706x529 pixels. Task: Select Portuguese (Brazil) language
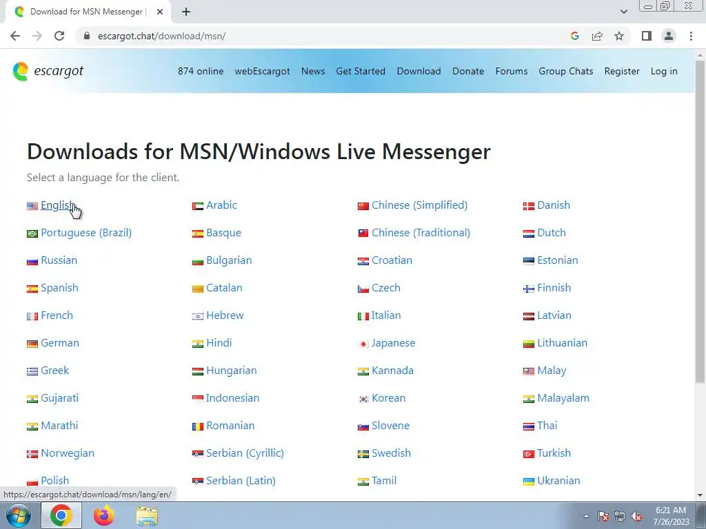[86, 233]
